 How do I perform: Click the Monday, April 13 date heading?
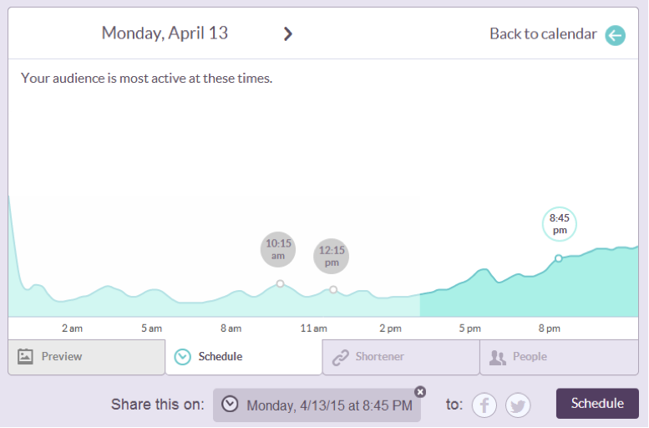tap(165, 33)
